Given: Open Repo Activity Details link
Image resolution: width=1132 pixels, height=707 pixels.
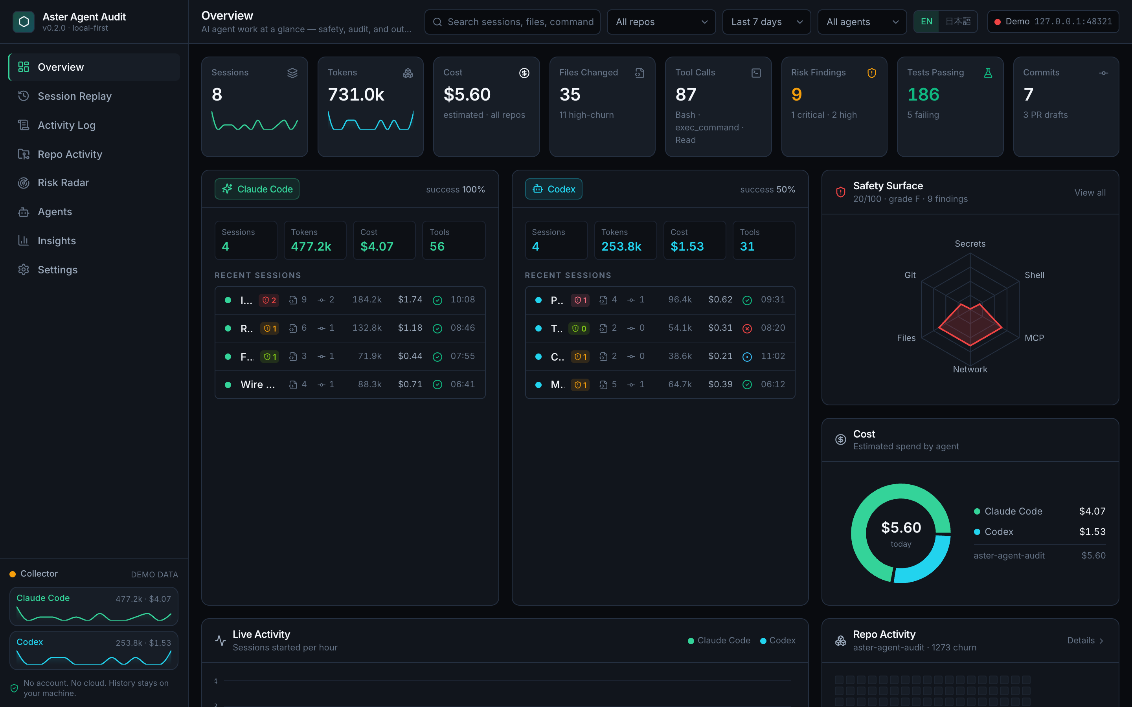Looking at the screenshot, I should tap(1085, 641).
